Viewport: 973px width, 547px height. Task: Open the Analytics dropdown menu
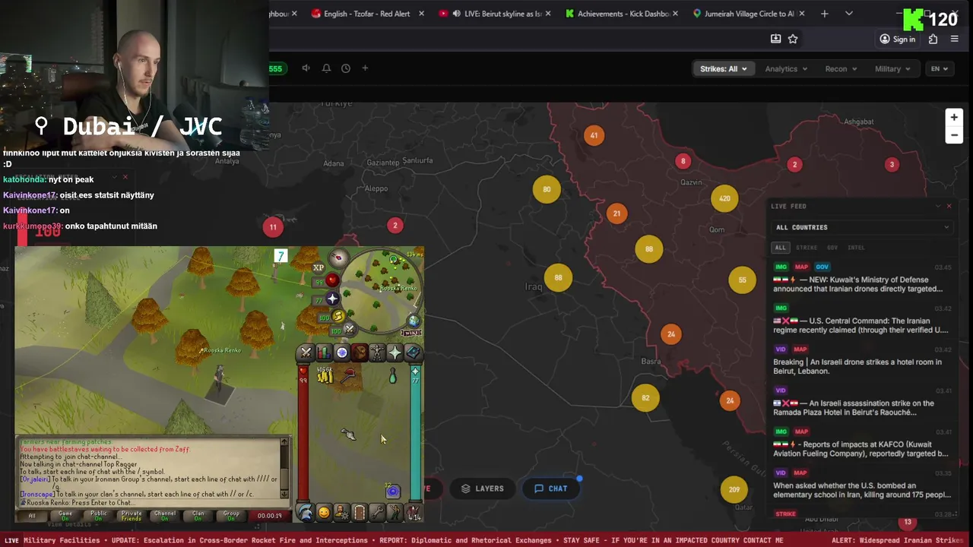[x=786, y=68]
